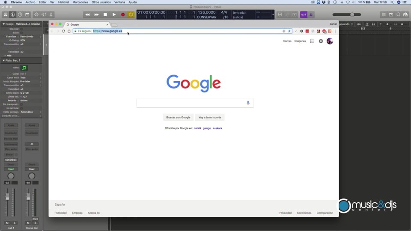Open Quick Help question mark button

click(20, 15)
